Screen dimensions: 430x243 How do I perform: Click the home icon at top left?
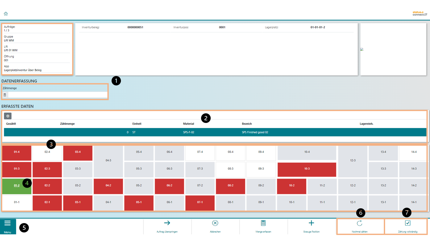(6, 14)
